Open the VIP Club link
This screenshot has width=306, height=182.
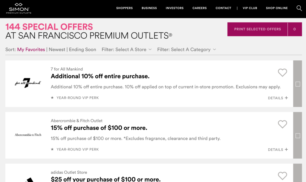[250, 8]
